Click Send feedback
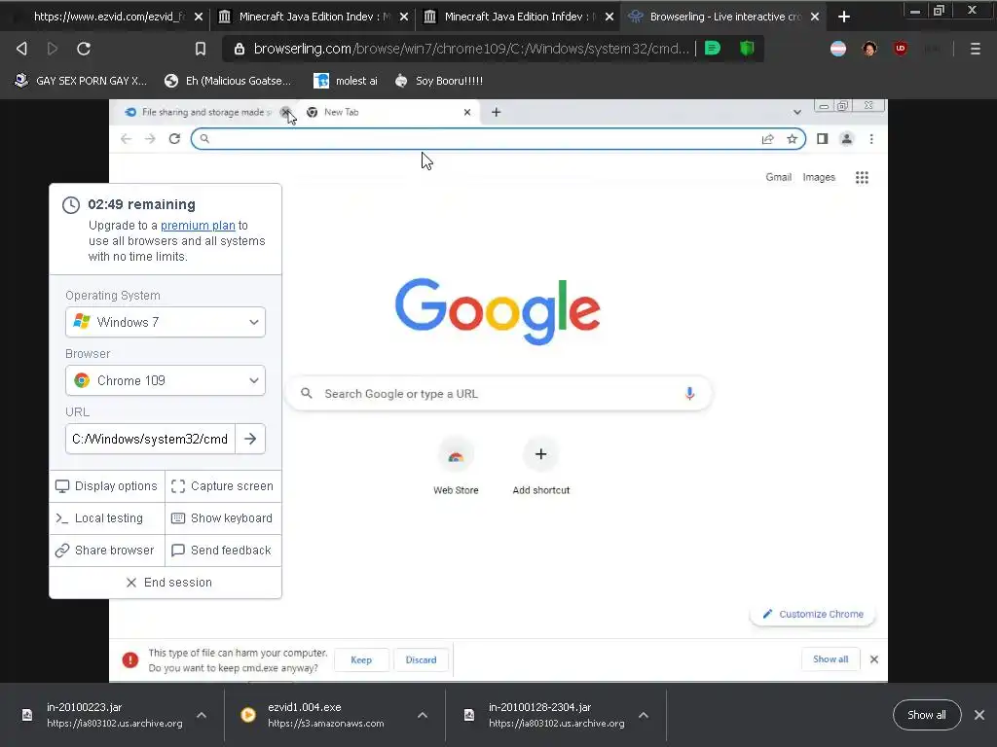The width and height of the screenshot is (997, 747). click(x=223, y=551)
